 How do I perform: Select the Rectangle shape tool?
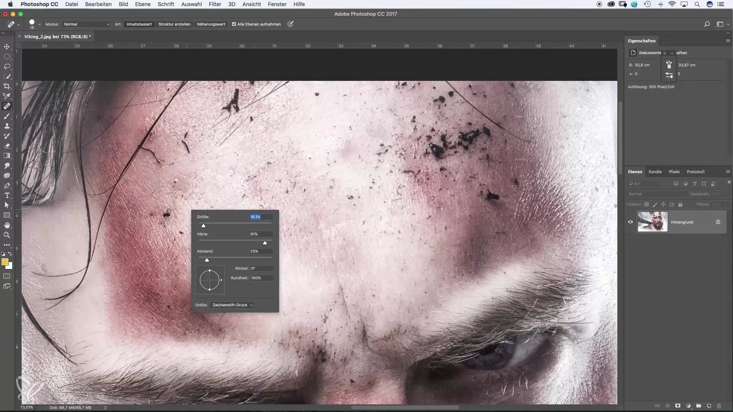point(7,215)
